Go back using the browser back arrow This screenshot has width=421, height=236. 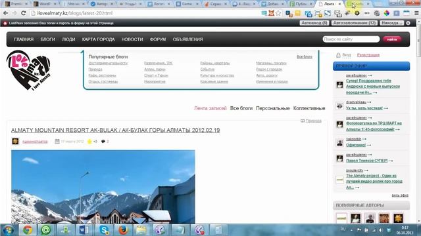click(x=5, y=13)
